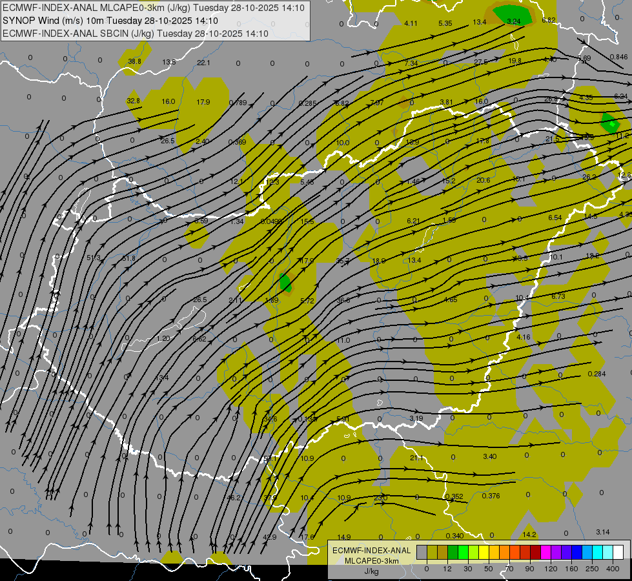
Task: Click the map value 3.19
Action: click(416, 418)
